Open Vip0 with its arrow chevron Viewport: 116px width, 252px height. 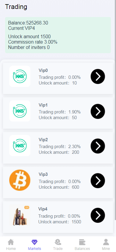(x=98, y=76)
